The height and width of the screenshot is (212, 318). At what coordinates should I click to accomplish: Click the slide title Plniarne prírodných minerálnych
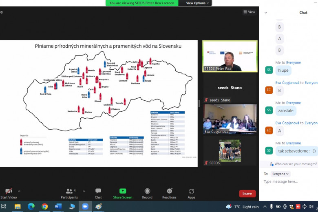(108, 46)
